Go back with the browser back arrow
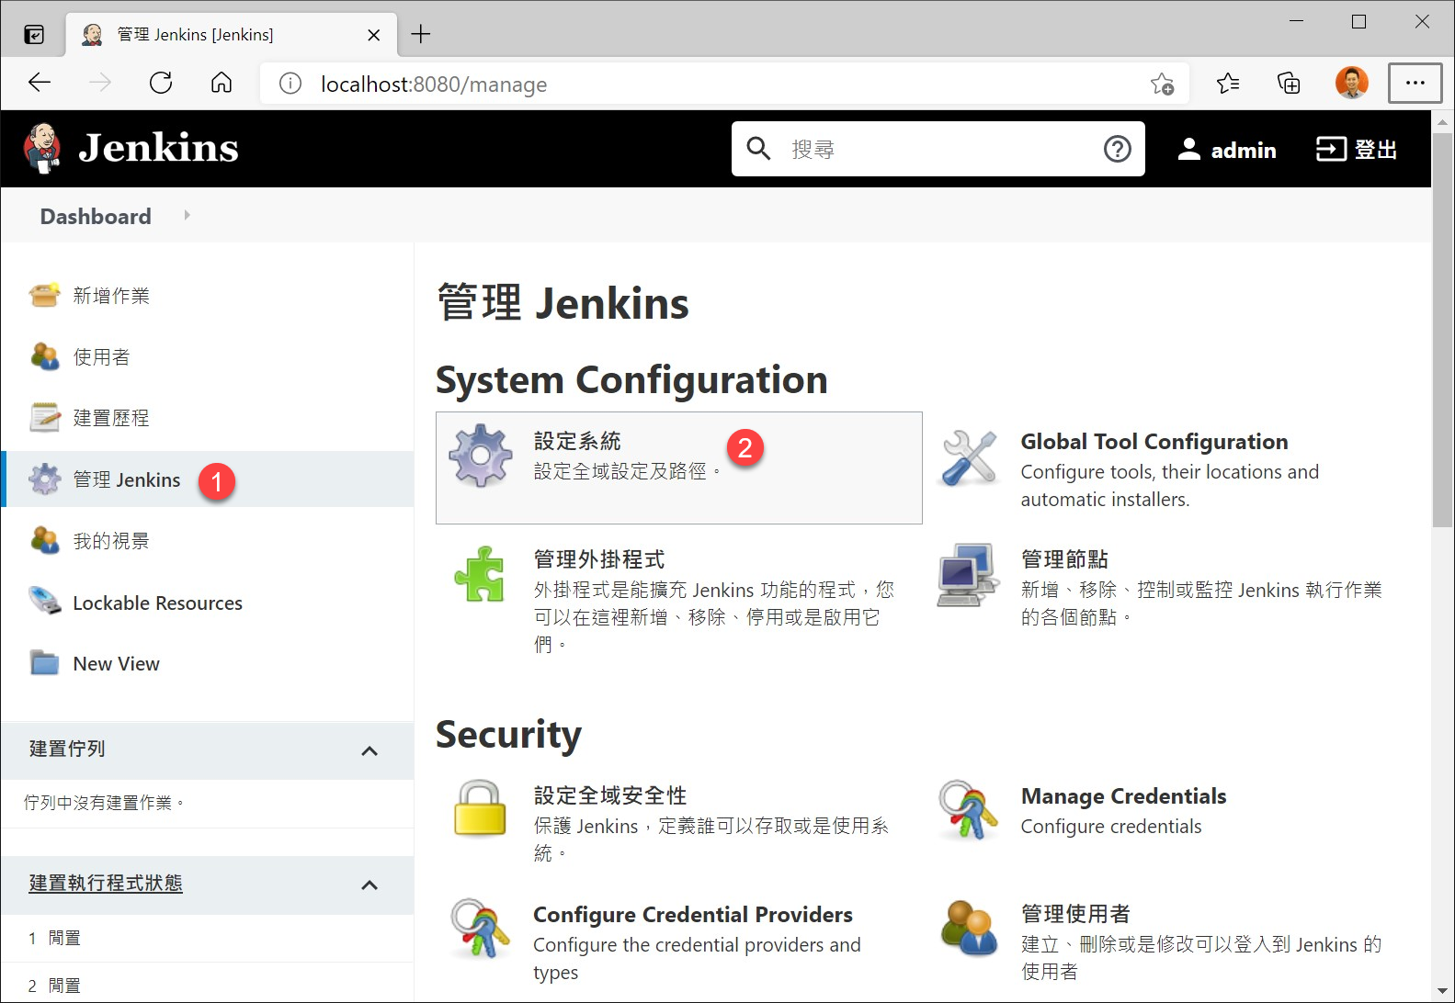 pos(40,84)
